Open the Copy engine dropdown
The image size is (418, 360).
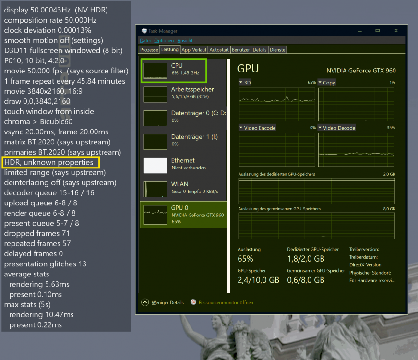click(x=326, y=83)
